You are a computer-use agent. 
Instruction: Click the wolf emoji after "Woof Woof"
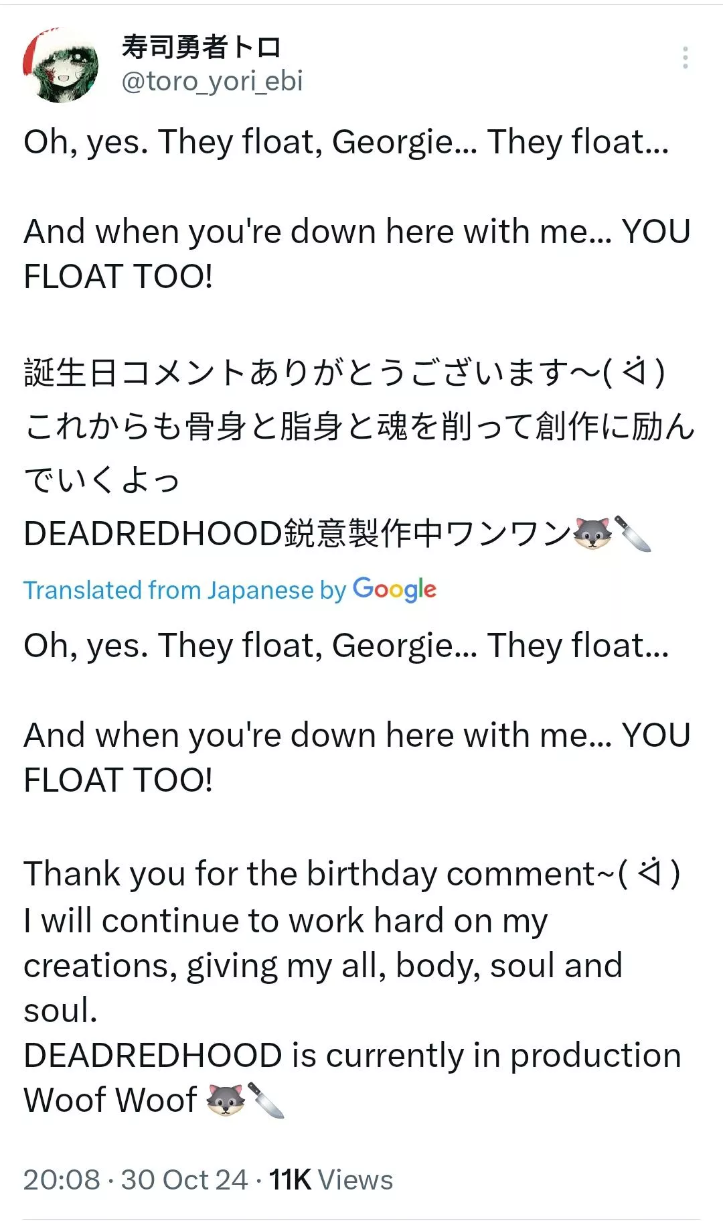click(226, 1100)
